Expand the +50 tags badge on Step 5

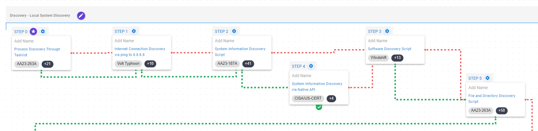[501, 110]
